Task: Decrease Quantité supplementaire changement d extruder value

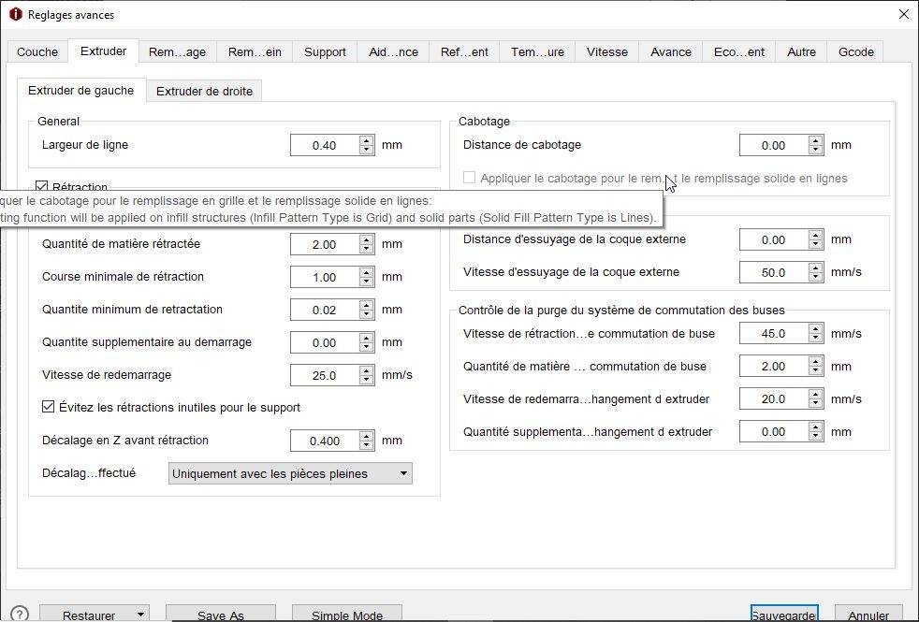Action: 816,437
